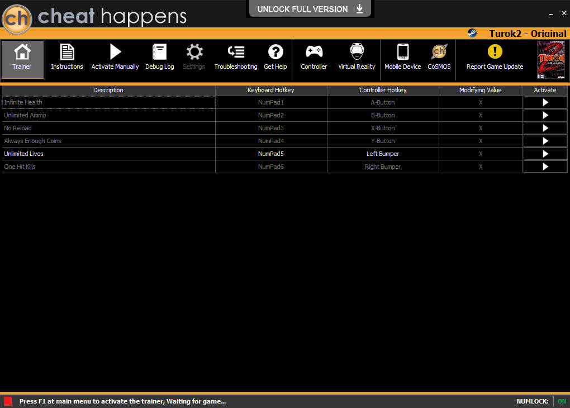
Task: Click Unlimited Lives modifying value X
Action: (481, 154)
